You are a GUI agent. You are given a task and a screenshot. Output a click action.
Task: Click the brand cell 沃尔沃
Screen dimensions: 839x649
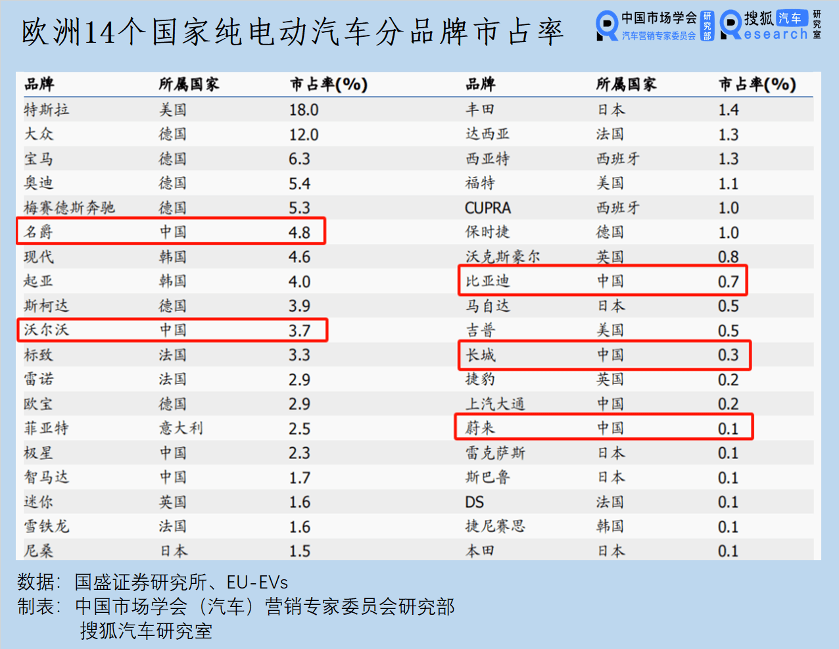(x=47, y=329)
